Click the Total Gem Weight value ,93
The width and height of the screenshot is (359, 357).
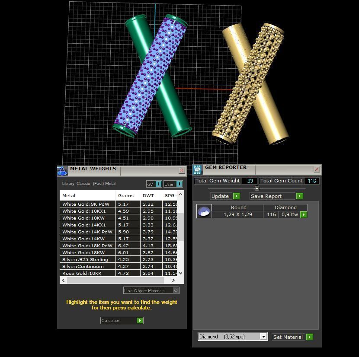(249, 181)
